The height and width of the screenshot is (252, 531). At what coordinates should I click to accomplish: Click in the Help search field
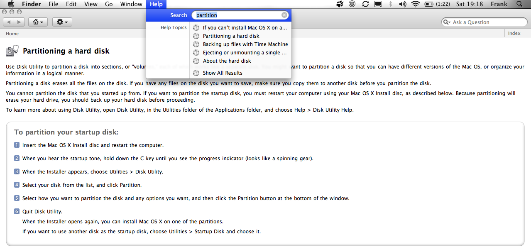[x=240, y=15]
